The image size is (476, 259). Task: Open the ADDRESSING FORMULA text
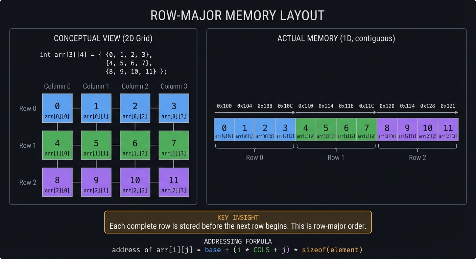[x=238, y=241]
